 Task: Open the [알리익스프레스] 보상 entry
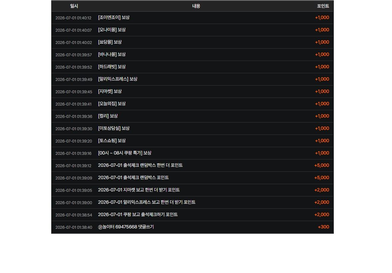117,79
